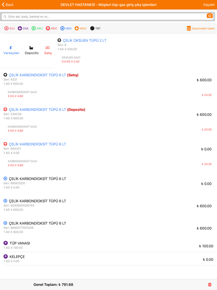Click red arrow icon for Seri 654321 row
The width and height of the screenshot is (217, 290).
click(5, 144)
